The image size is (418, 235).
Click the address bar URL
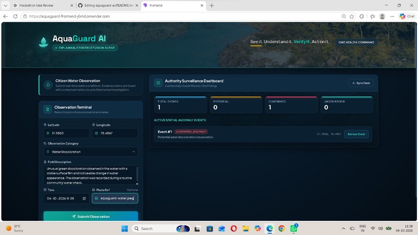click(69, 16)
